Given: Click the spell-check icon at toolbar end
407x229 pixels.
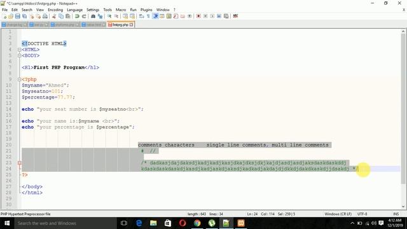Looking at the screenshot, I should [x=235, y=17].
